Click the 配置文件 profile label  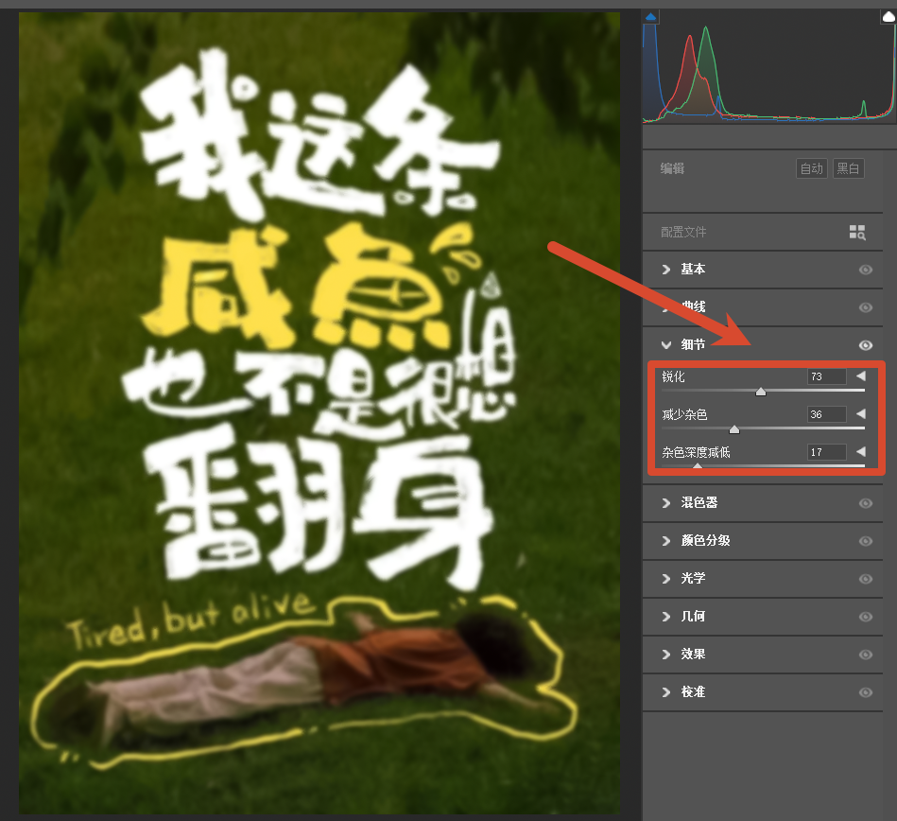pos(683,232)
